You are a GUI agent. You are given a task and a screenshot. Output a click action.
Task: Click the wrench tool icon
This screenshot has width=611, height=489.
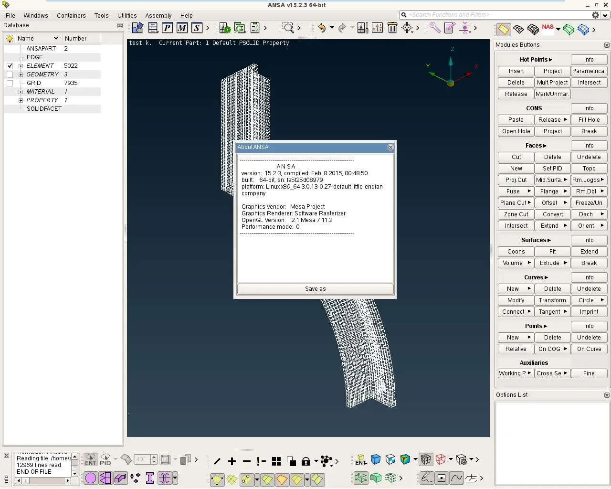(x=435, y=28)
